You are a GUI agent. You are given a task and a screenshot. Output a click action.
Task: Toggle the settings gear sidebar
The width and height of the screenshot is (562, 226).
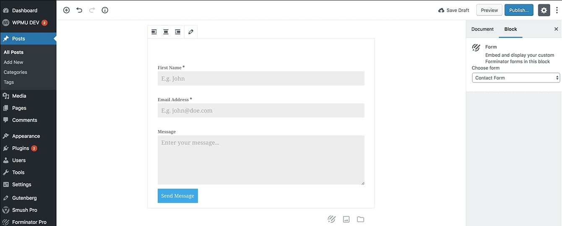544,10
